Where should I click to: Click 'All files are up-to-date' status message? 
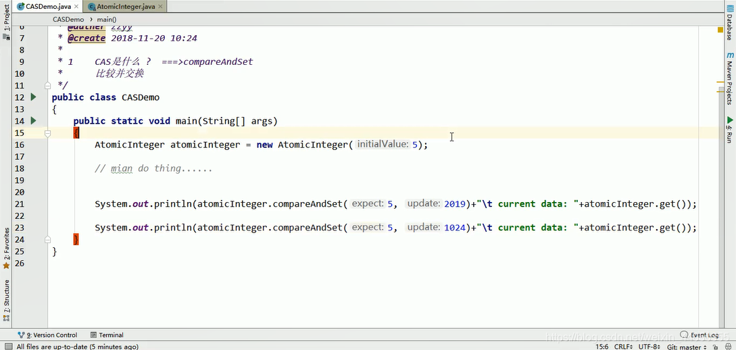coord(78,347)
